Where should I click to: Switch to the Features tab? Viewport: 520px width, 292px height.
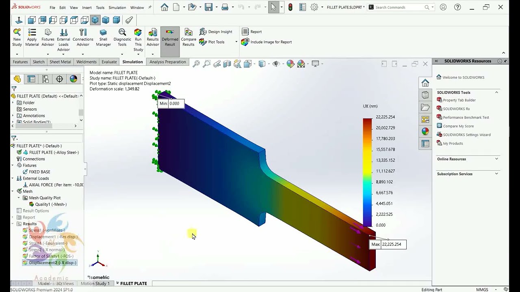coord(20,62)
